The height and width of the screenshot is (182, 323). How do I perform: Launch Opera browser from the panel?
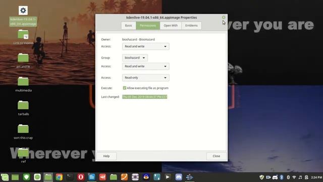click(81, 177)
